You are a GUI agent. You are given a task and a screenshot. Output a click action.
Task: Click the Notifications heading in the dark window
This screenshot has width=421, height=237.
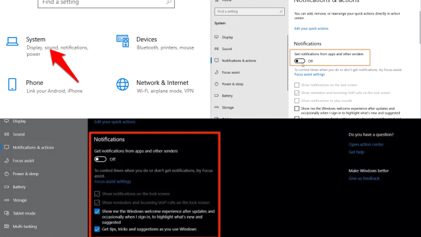pos(109,140)
